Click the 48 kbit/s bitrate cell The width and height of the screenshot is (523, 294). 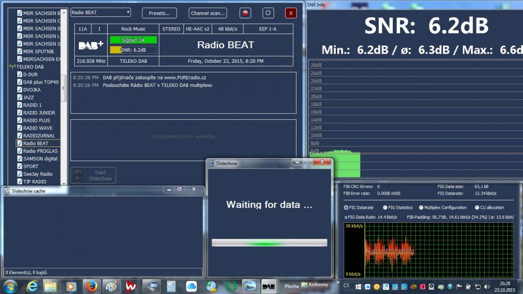tap(228, 29)
